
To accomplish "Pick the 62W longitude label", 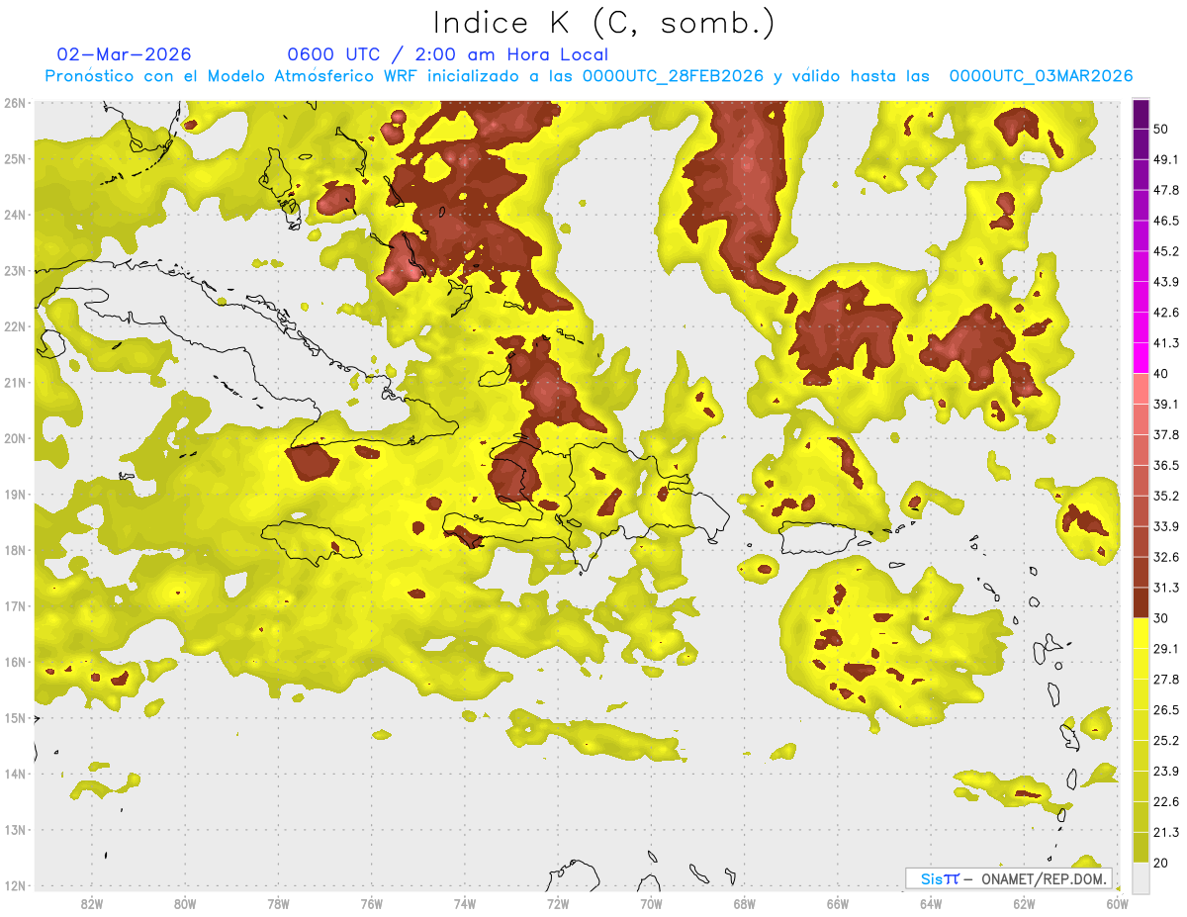I will coord(1024,903).
